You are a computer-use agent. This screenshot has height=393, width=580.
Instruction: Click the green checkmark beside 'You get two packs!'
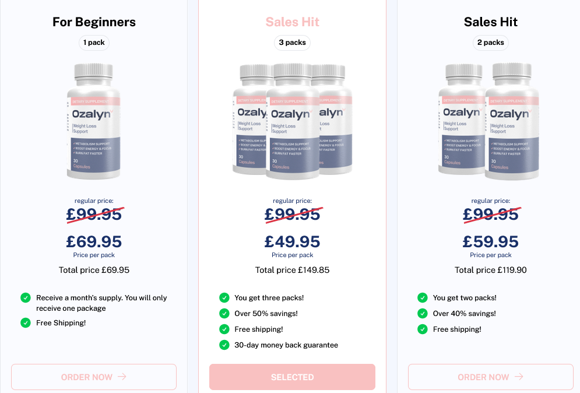(423, 298)
